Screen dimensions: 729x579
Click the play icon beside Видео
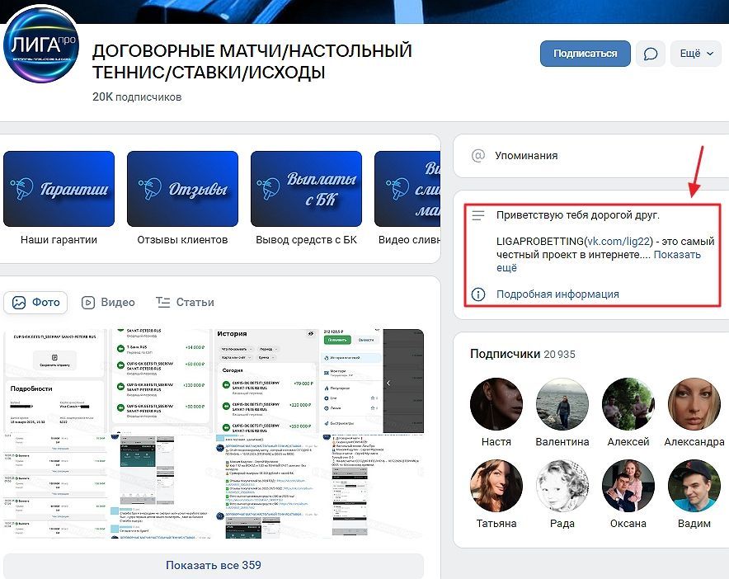click(88, 303)
